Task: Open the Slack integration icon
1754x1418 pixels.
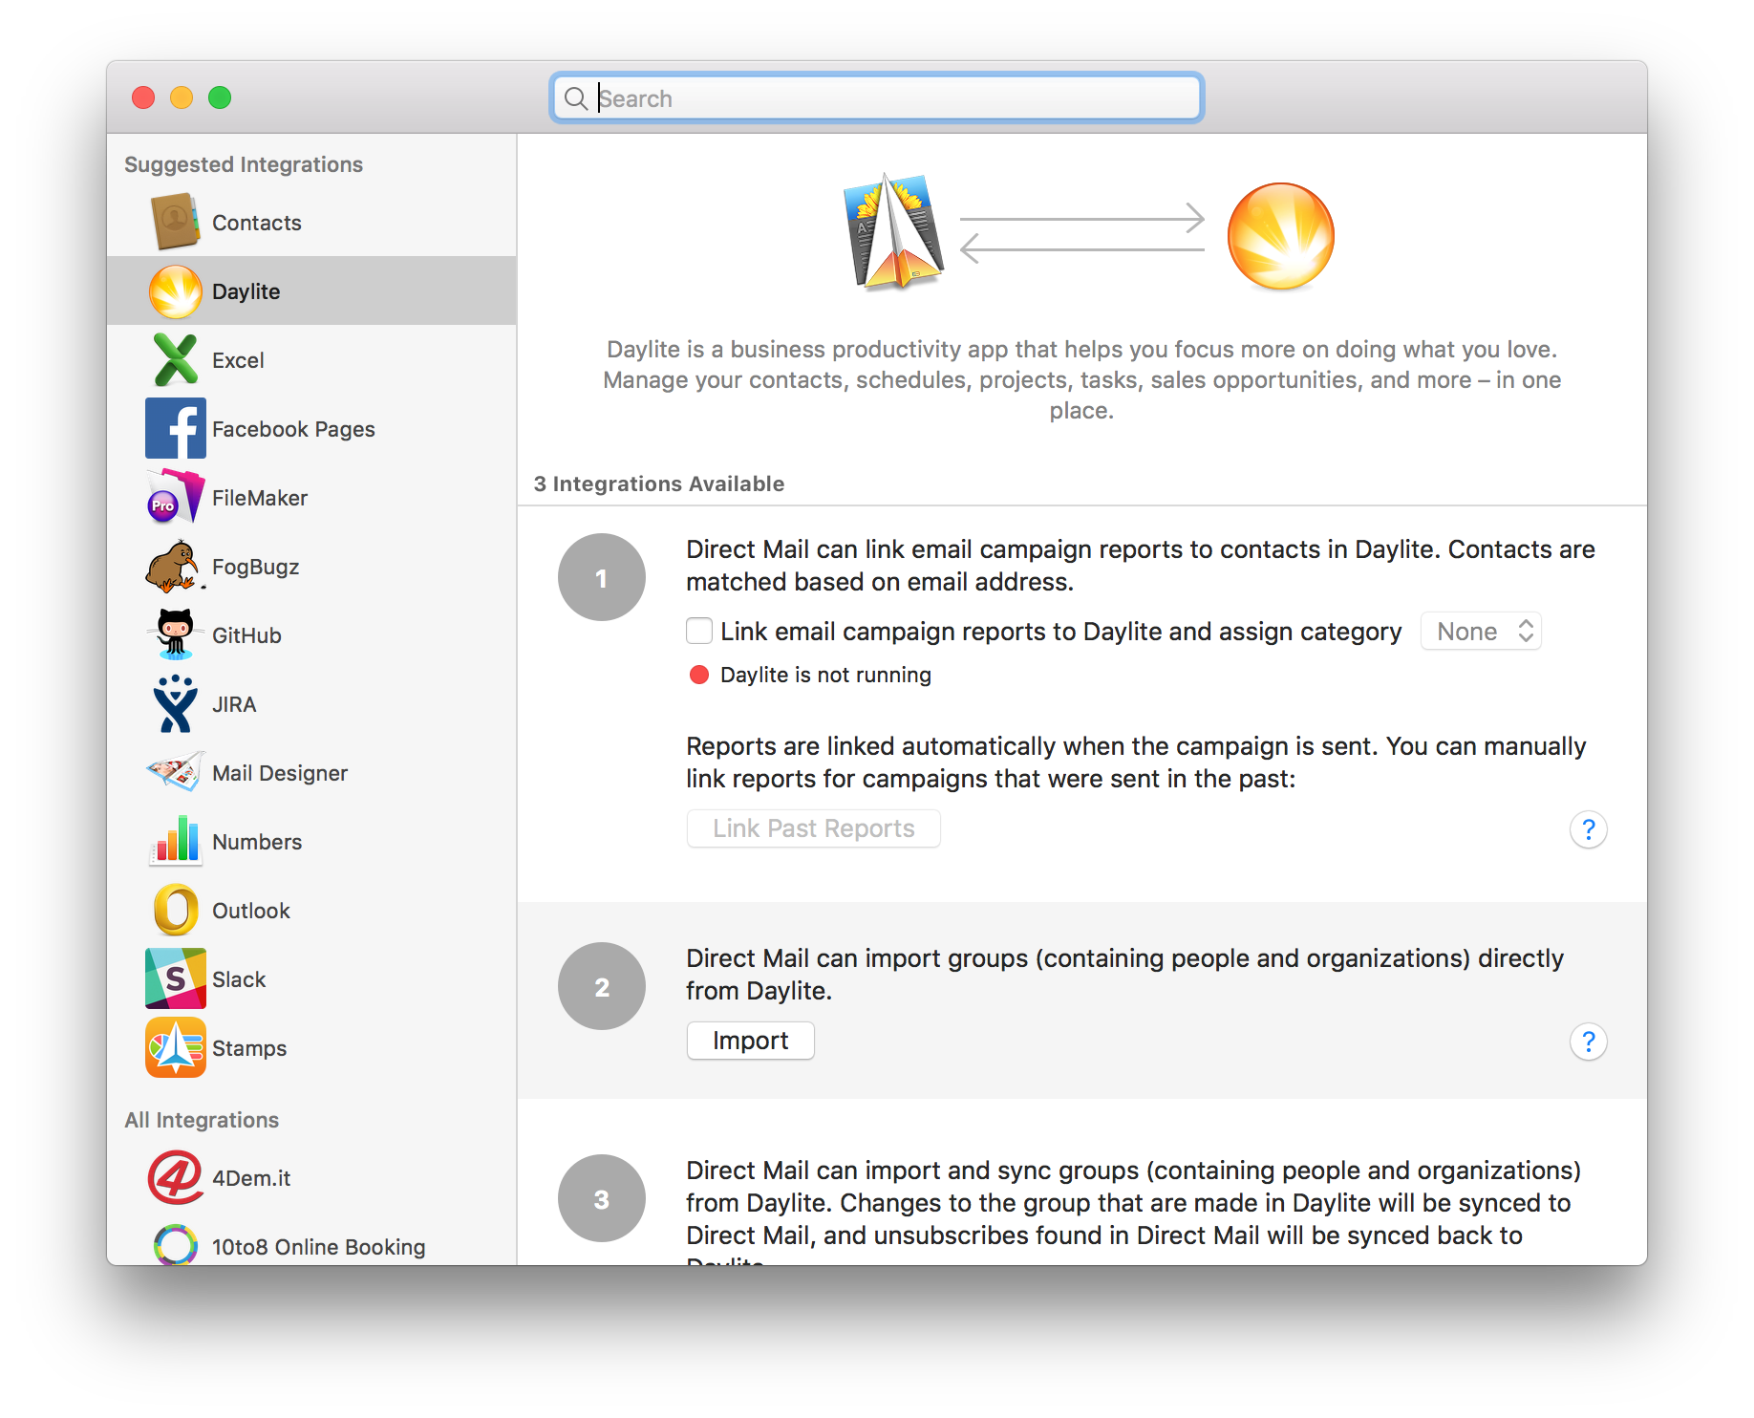Action: [x=176, y=978]
